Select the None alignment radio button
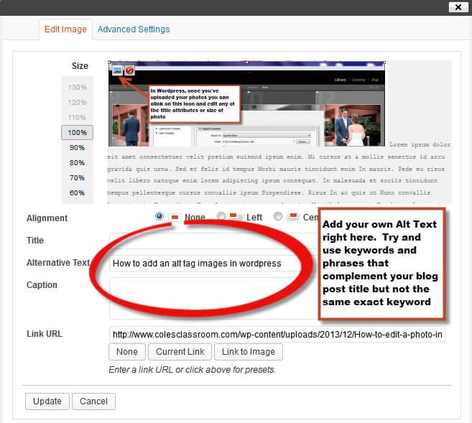The height and width of the screenshot is (423, 472). pos(159,217)
